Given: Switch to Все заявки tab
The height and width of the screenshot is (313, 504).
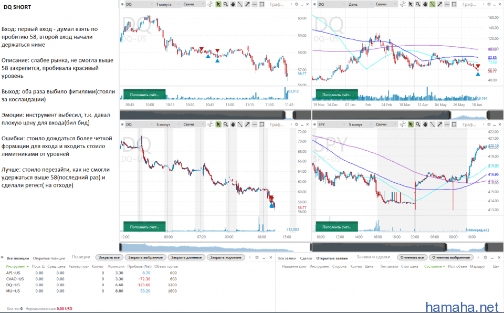Looking at the screenshot, I should pyautogui.click(x=287, y=258).
